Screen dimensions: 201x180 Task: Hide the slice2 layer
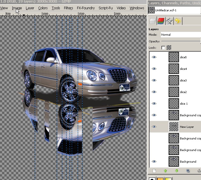pos(154,92)
